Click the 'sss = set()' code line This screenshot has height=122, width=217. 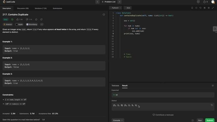[x=129, y=21]
